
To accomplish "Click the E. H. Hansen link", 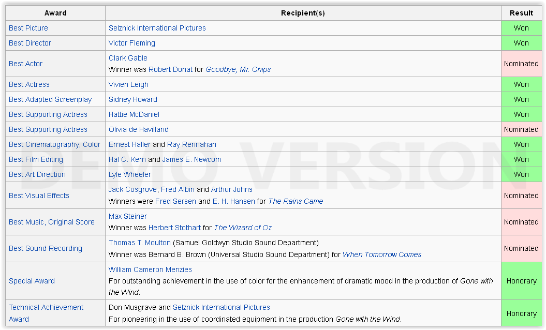I will click(233, 201).
